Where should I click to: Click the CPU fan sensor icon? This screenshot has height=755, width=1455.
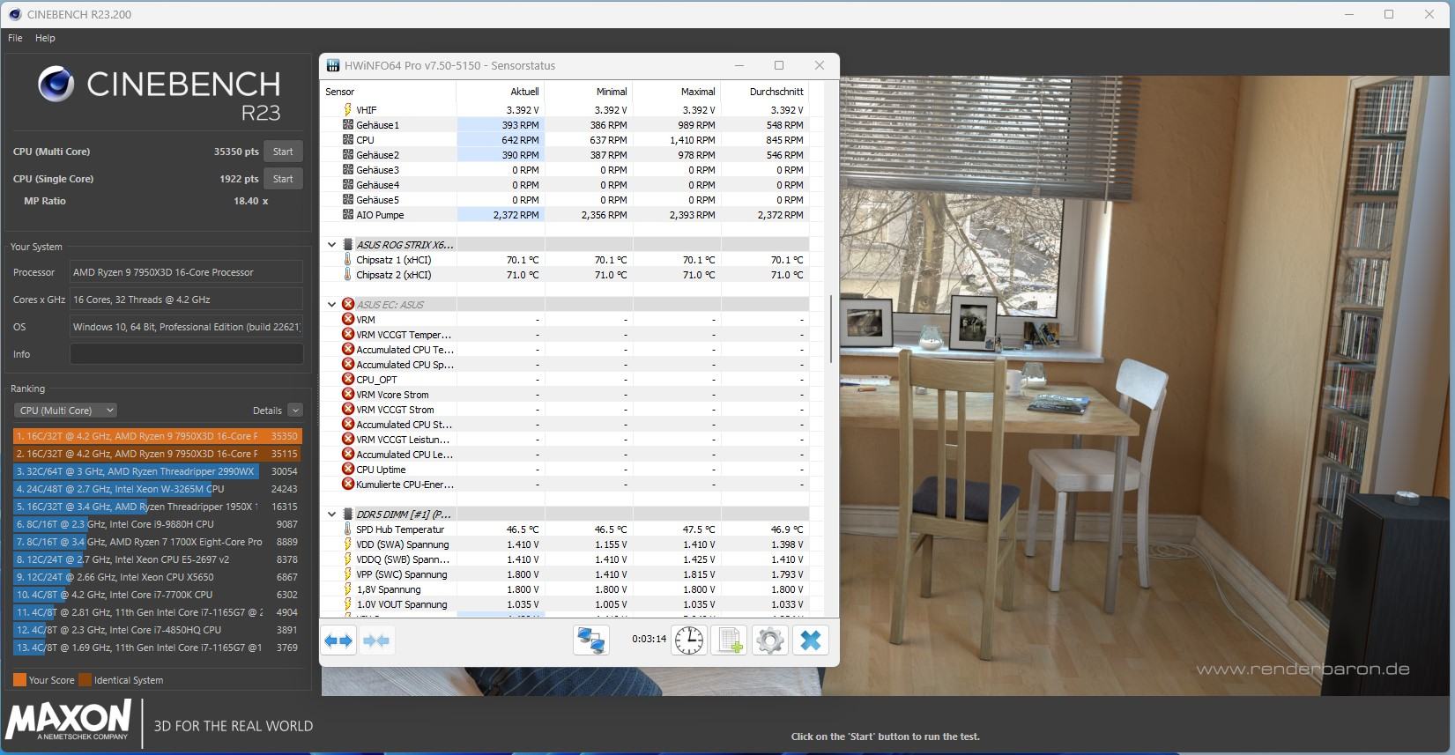coord(348,140)
